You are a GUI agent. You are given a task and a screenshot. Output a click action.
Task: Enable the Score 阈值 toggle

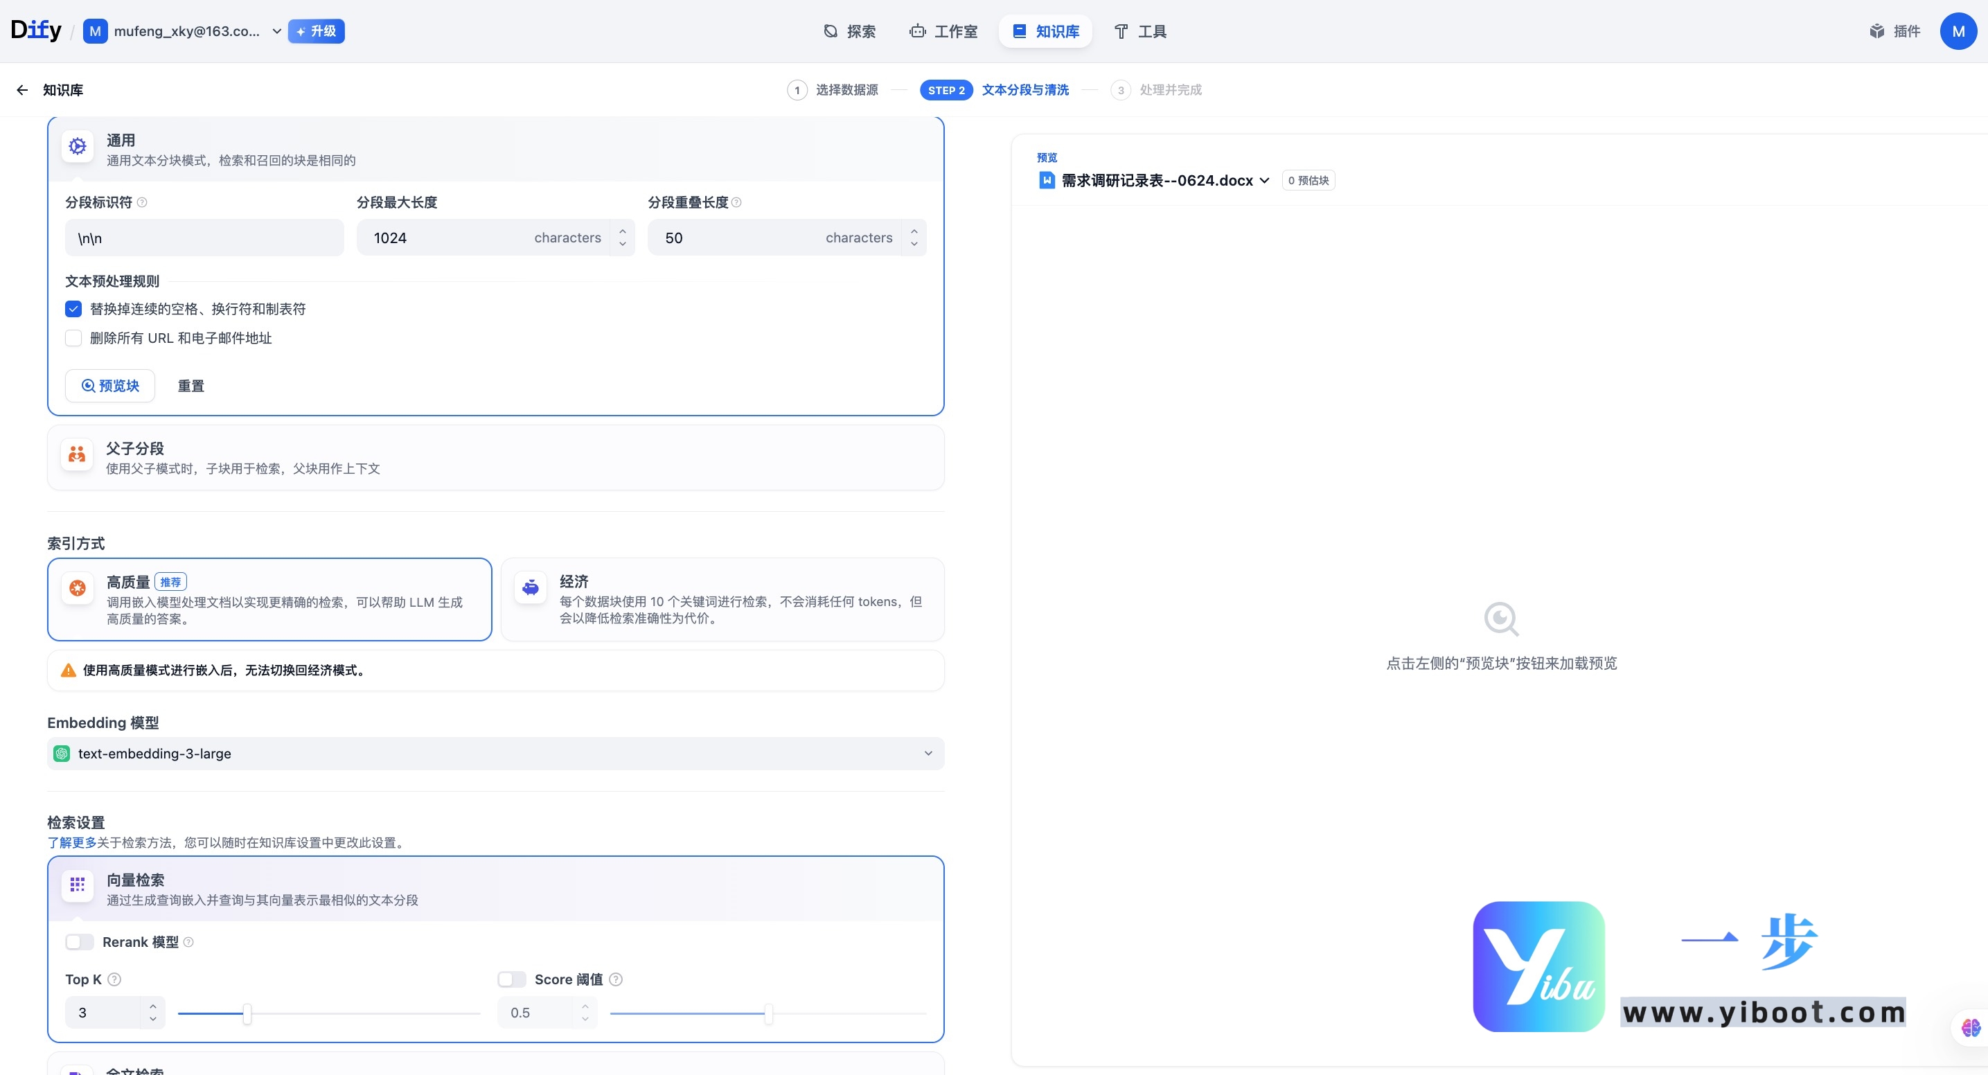511,979
